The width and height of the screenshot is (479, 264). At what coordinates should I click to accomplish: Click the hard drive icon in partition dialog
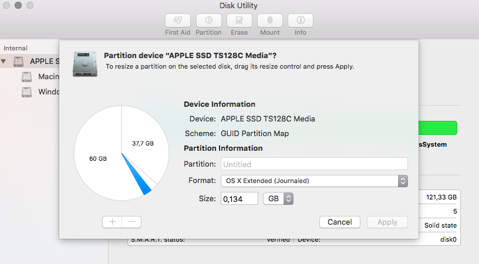click(85, 63)
